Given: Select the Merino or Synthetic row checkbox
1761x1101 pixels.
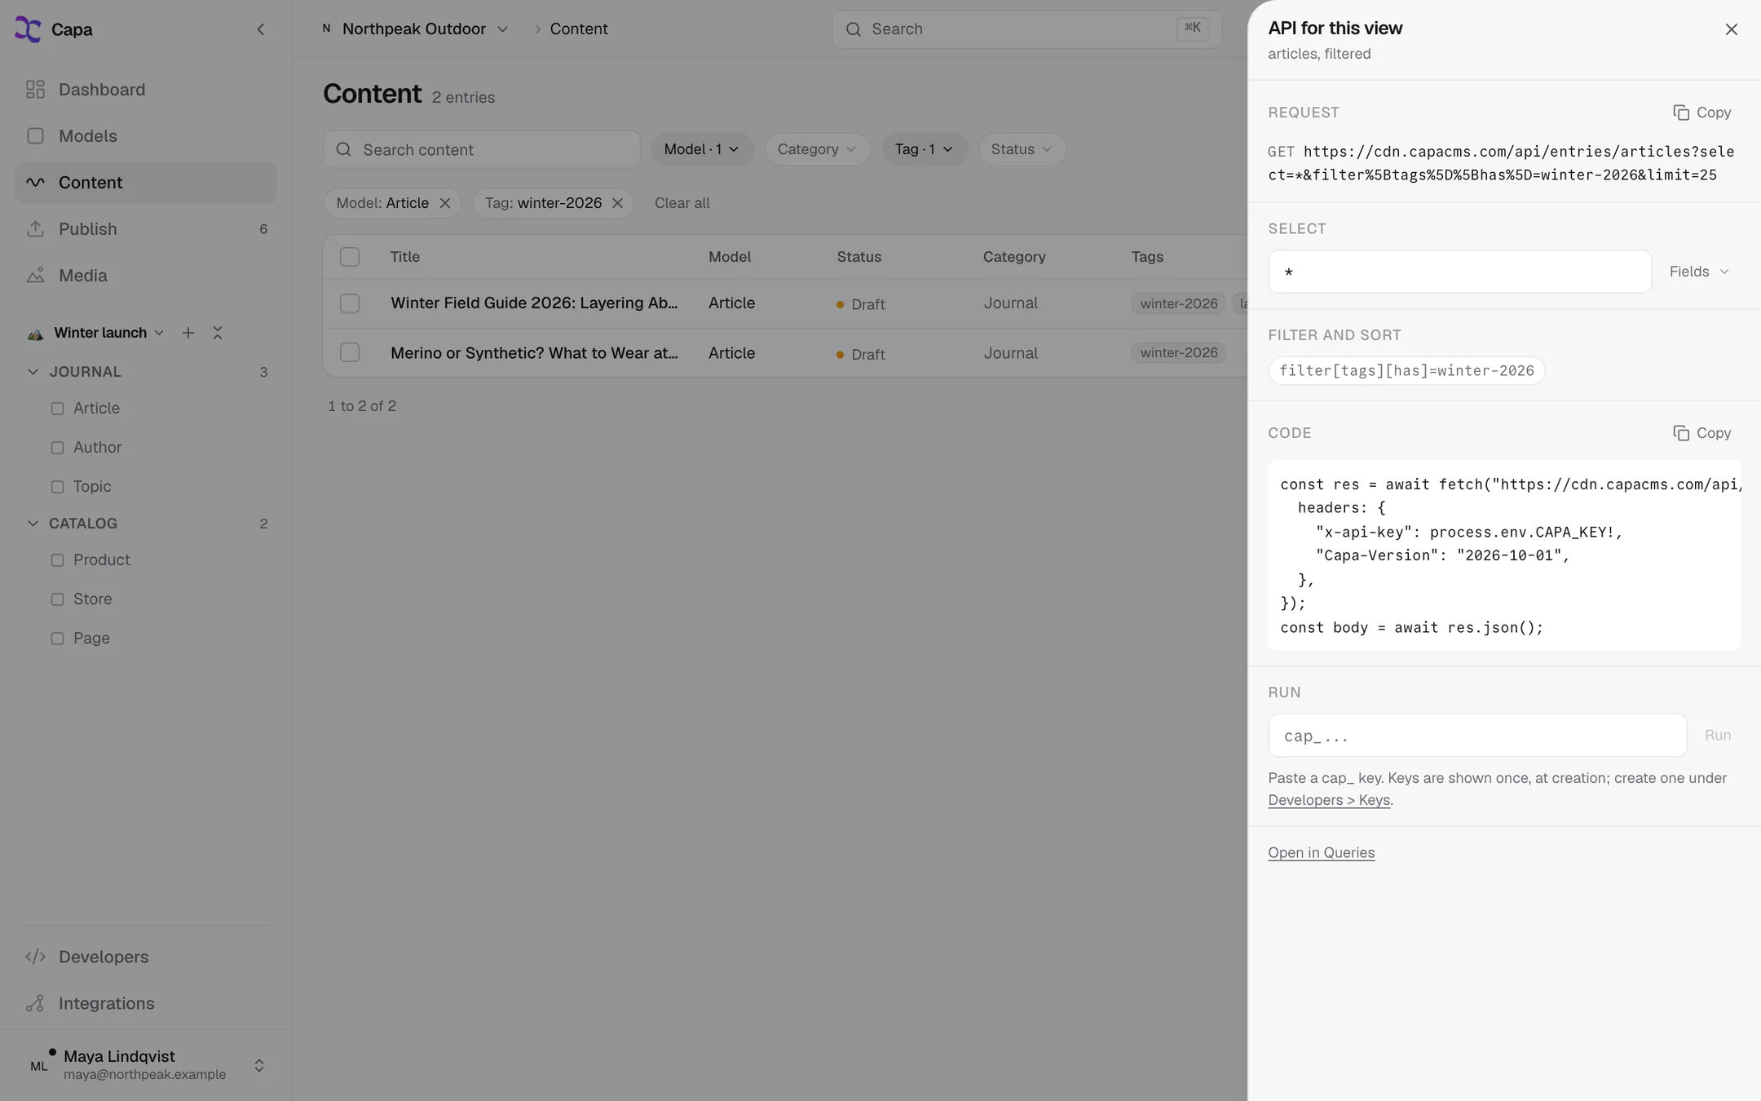Looking at the screenshot, I should tap(350, 352).
